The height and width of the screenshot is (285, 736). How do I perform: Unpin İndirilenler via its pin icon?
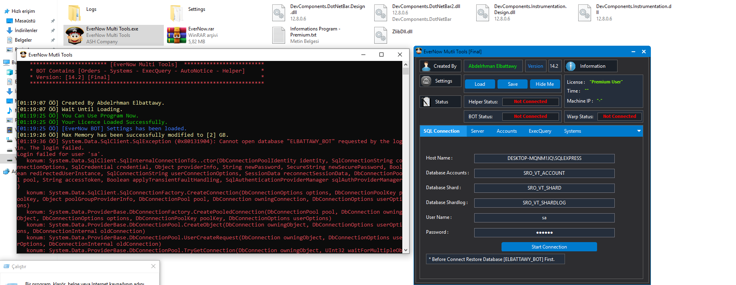[x=53, y=30]
